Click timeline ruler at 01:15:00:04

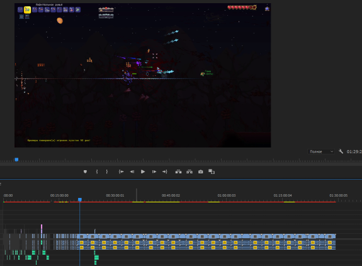(283, 195)
